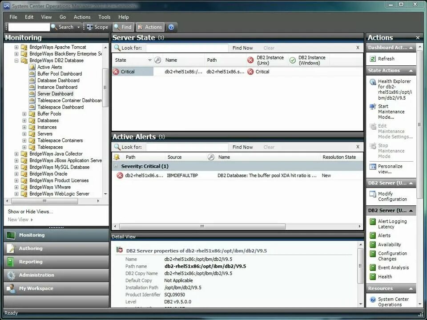Expand the Servers folder
This screenshot has width=427, height=320.
point(24,134)
